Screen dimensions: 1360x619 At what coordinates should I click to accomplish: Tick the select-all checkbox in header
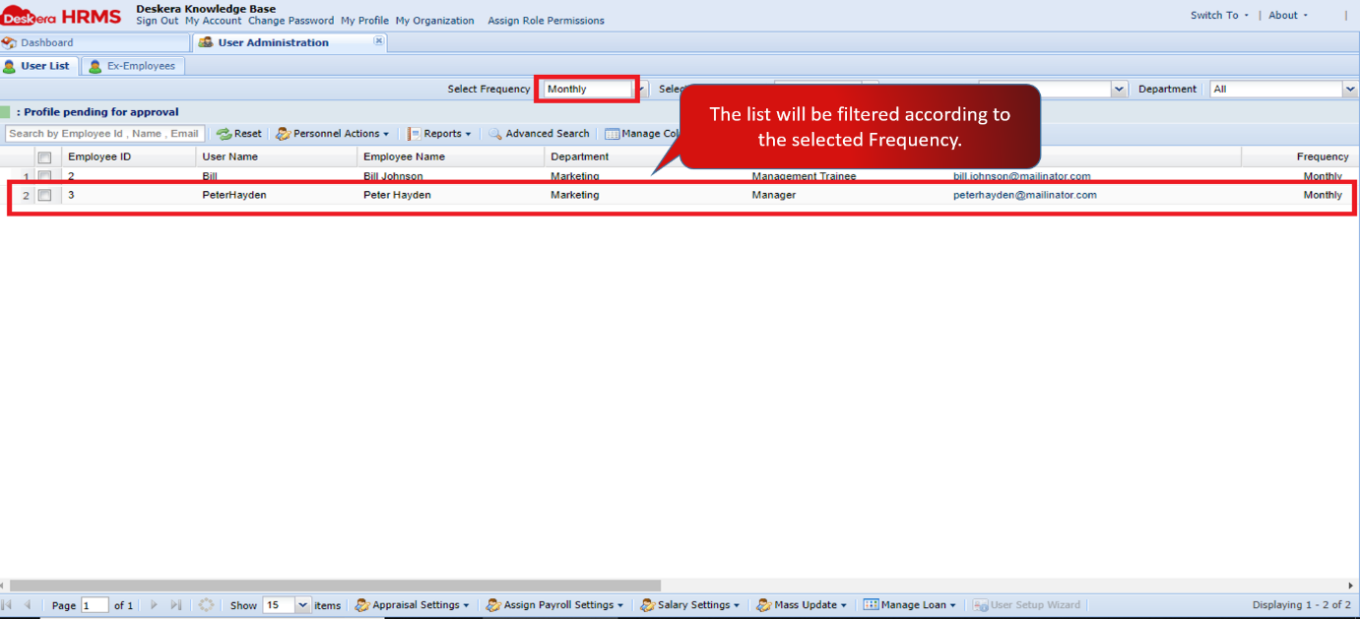44,157
